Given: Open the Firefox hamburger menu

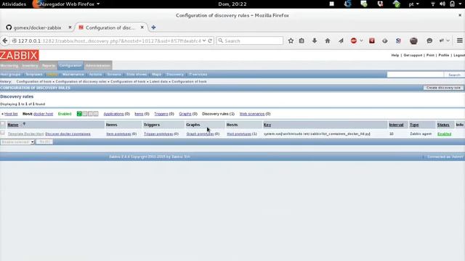Looking at the screenshot, I should pyautogui.click(x=460, y=41).
